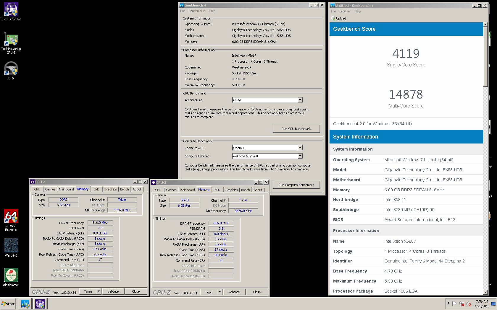Open the Graphics tab in right CPU-Z window

click(231, 190)
